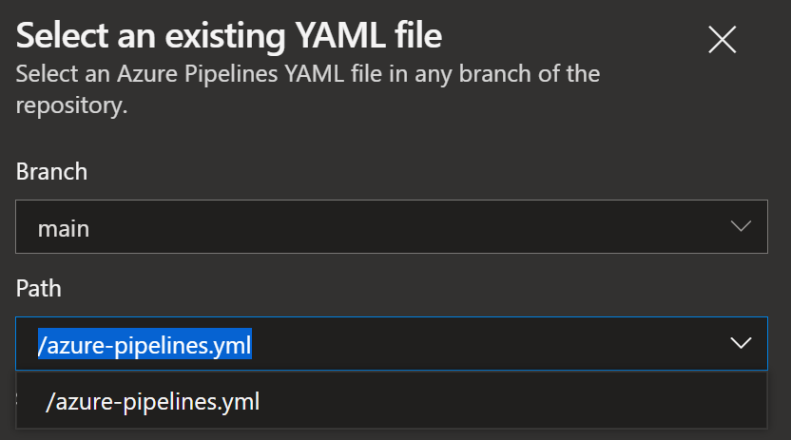Screen dimensions: 791x440
Task: Dismiss the YAML file panel with X
Action: pyautogui.click(x=723, y=39)
